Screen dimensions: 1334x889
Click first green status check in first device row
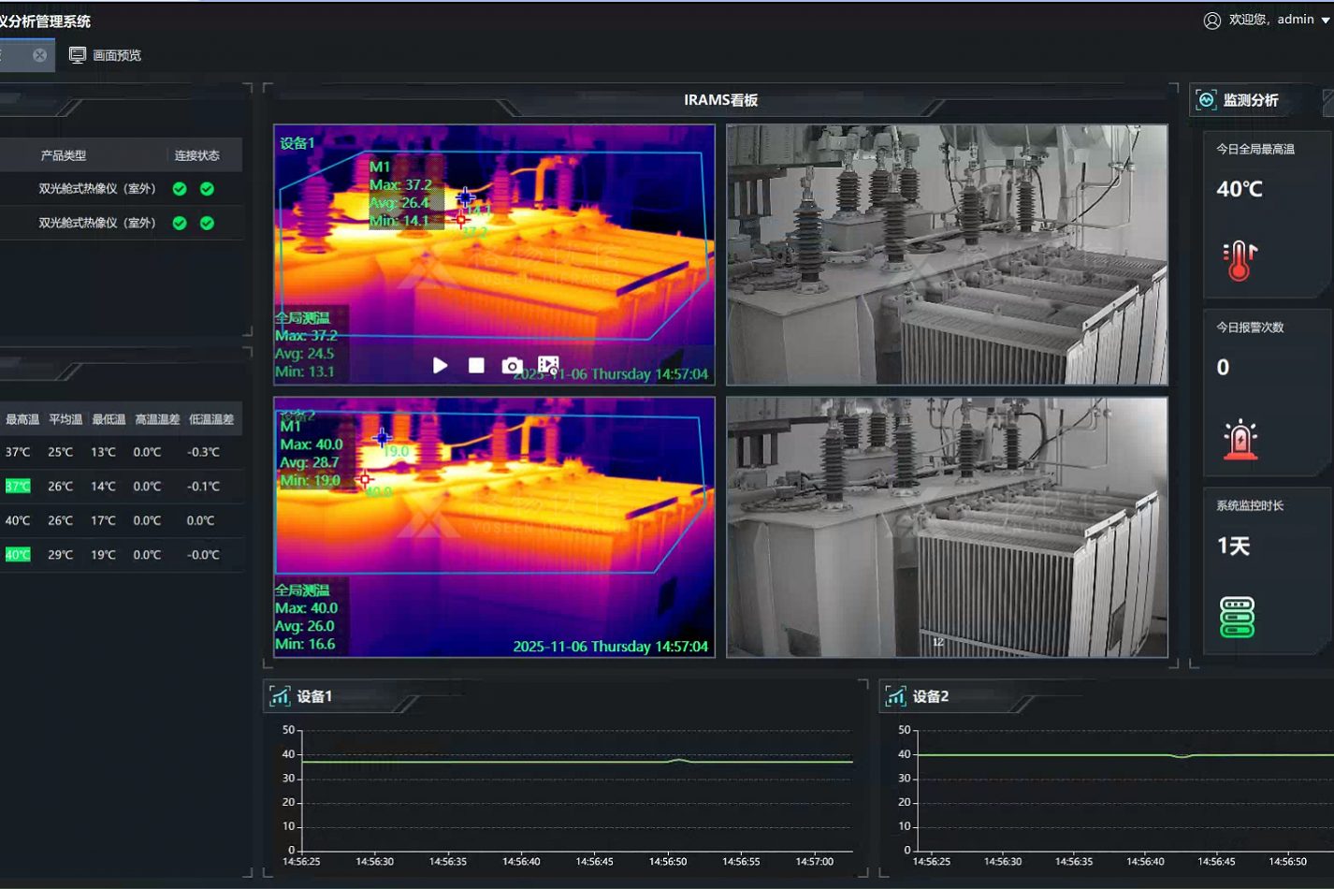(180, 189)
